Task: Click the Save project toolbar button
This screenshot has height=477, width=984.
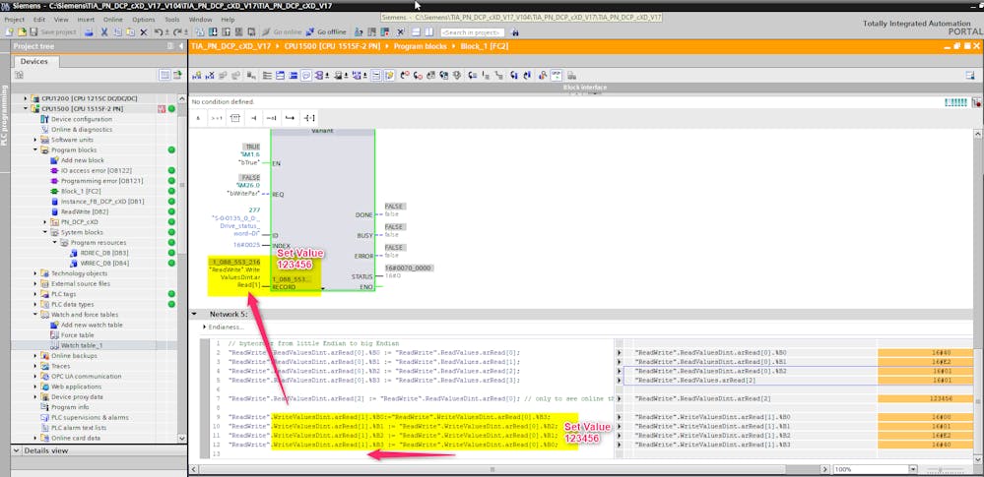Action: click(x=53, y=32)
